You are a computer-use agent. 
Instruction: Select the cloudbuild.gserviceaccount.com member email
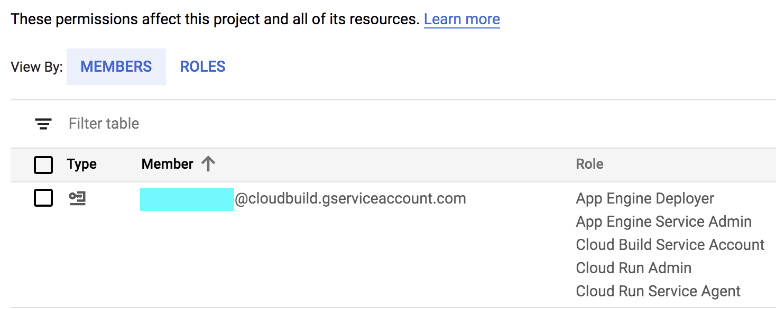pyautogui.click(x=350, y=199)
